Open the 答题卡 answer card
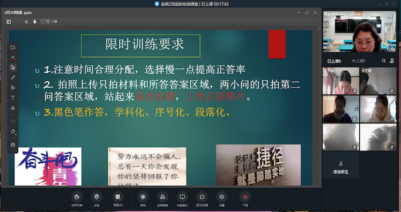The image size is (401, 212). (x=117, y=199)
